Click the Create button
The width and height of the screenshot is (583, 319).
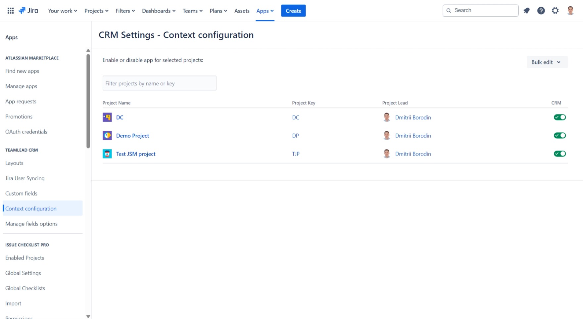tap(293, 11)
